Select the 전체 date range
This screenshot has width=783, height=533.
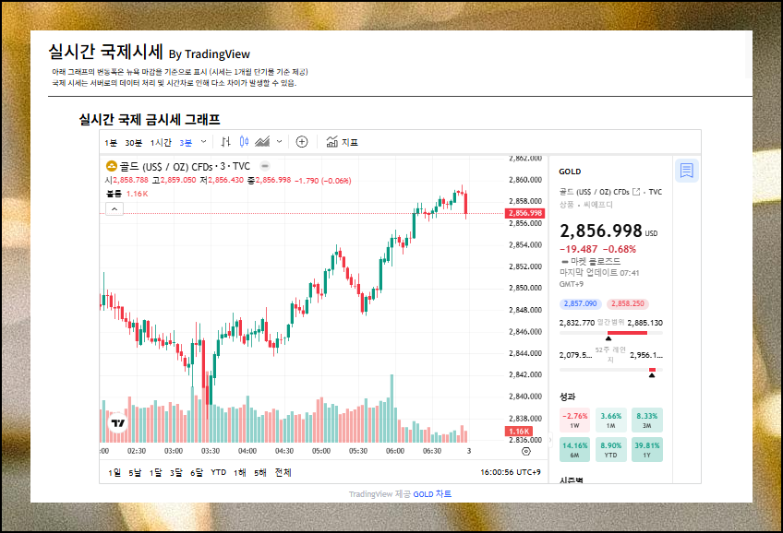(283, 472)
